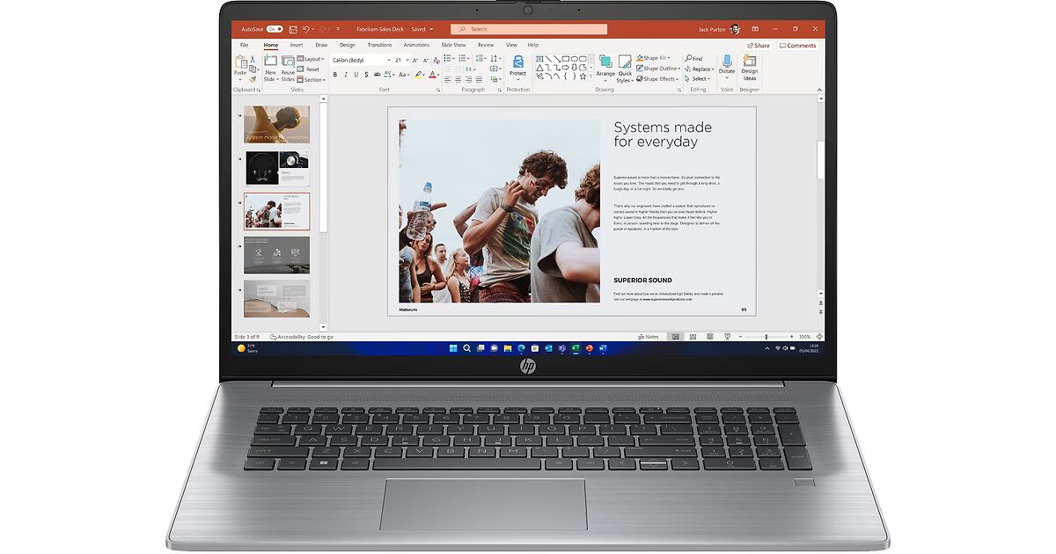This screenshot has height=554, width=1056.
Task: Open the Windows Start menu
Action: (x=453, y=348)
